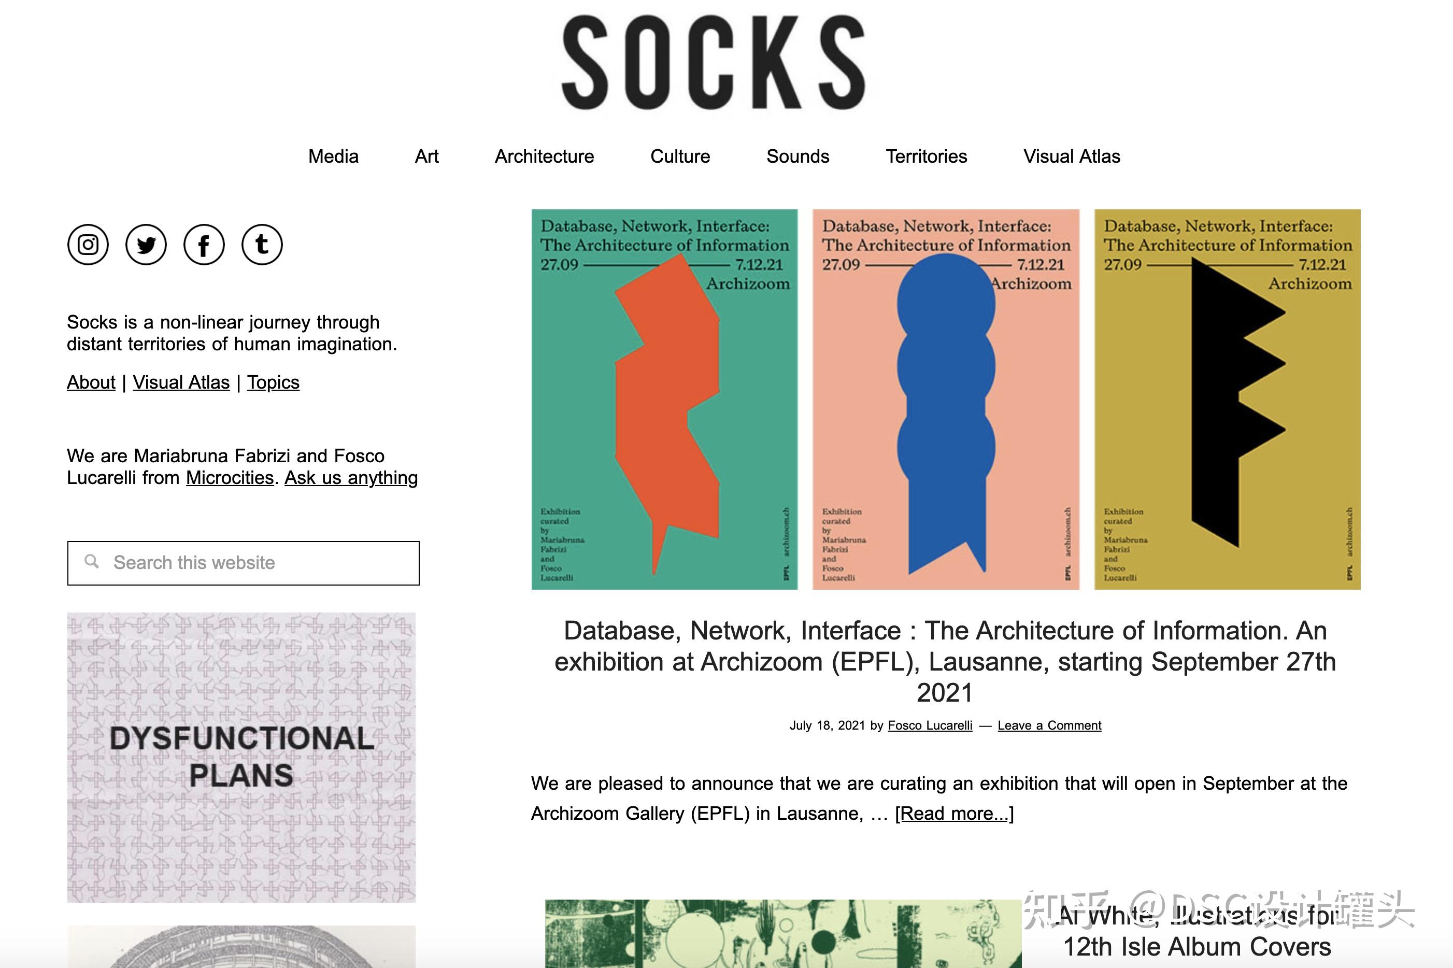Open the Read more link
Screen dimensions: 1453x968
(953, 814)
